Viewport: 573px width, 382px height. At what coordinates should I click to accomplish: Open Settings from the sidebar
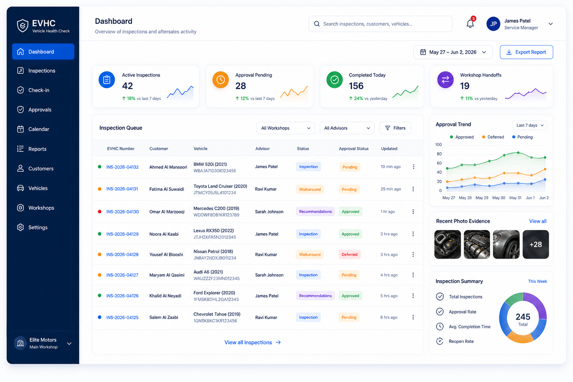tap(43, 227)
